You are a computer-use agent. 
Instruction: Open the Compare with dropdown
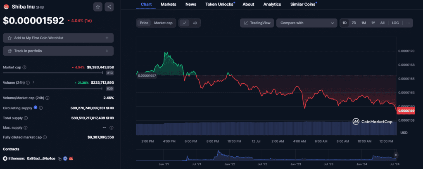(307, 23)
